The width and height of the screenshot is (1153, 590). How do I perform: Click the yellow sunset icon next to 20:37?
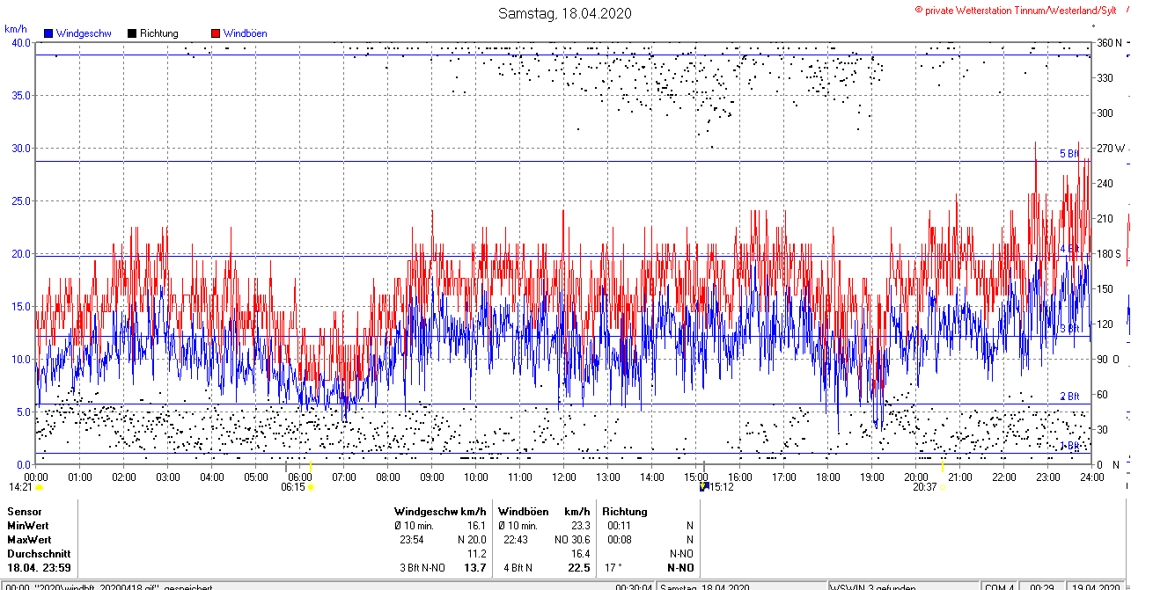coord(942,486)
